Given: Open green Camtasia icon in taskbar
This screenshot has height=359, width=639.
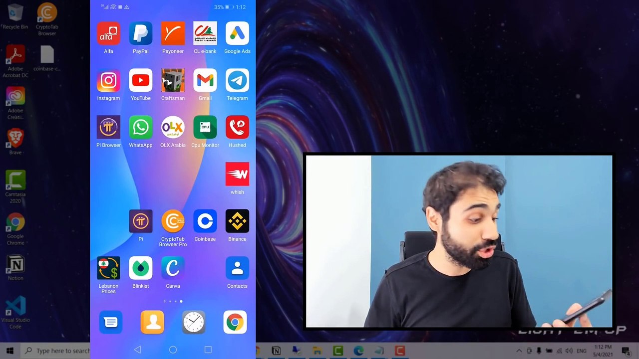Looking at the screenshot, I should click(x=338, y=351).
